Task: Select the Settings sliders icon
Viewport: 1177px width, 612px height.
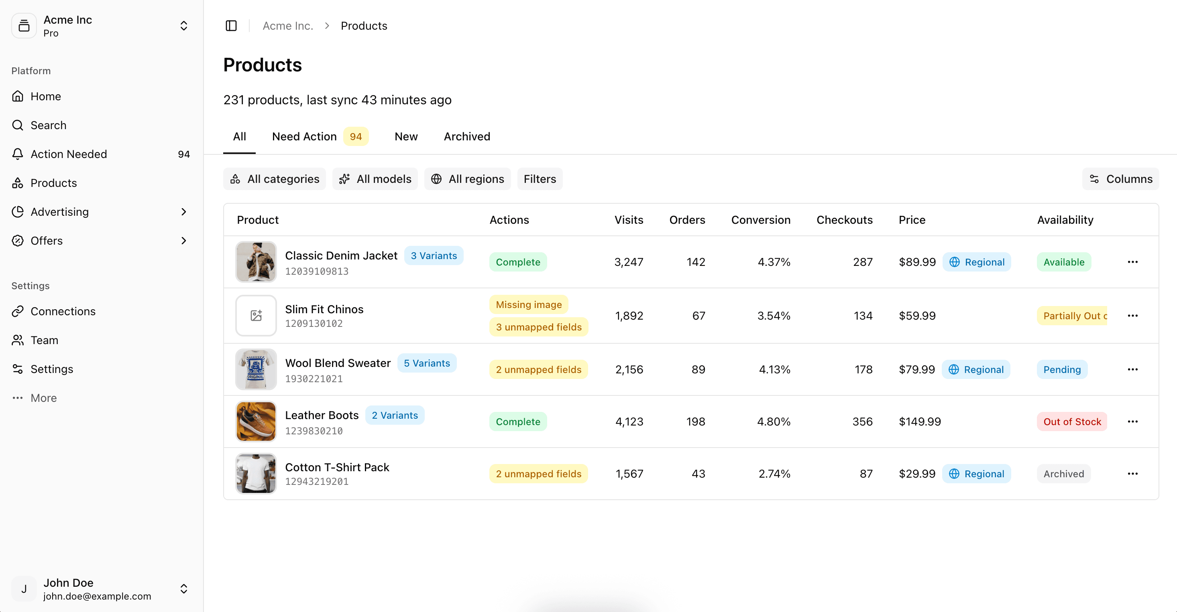Action: click(x=18, y=369)
